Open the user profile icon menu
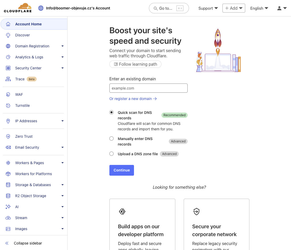The width and height of the screenshot is (291, 250). point(282,8)
